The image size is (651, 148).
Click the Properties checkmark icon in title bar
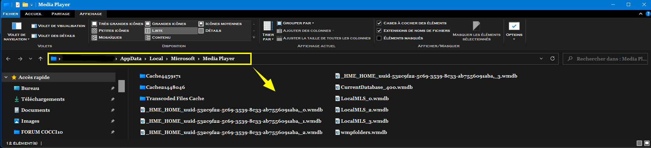pos(18,4)
